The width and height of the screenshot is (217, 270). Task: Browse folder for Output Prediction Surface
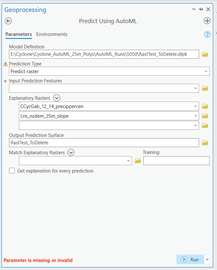[x=205, y=143]
